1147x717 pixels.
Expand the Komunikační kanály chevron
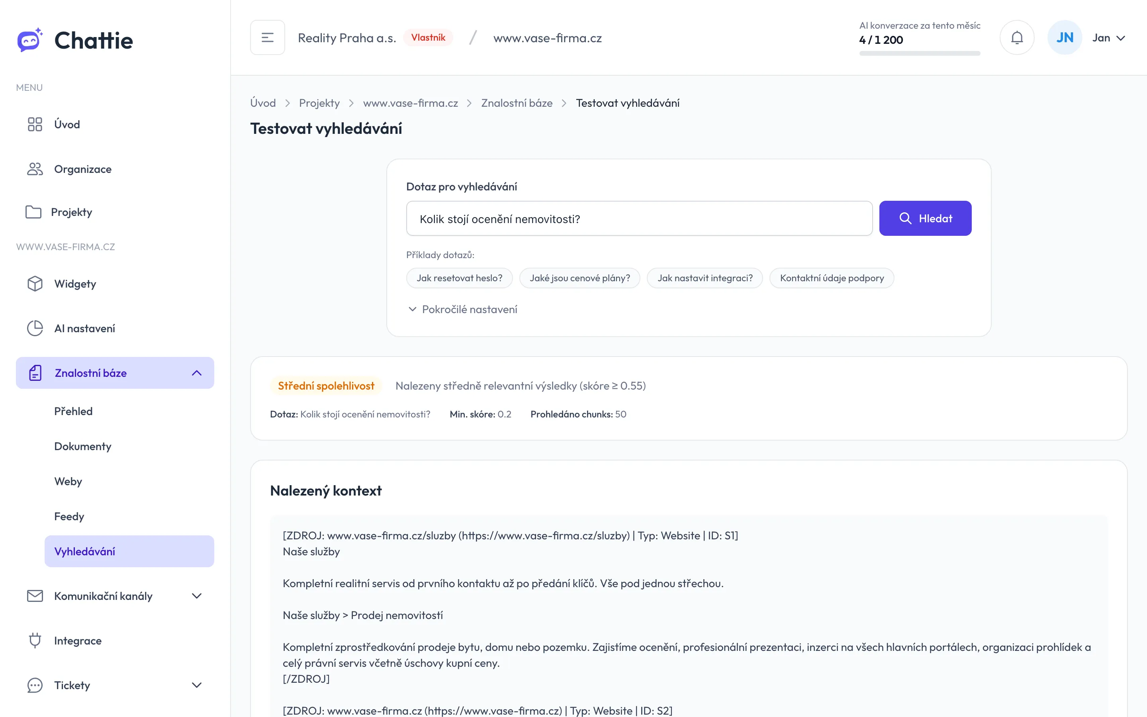[x=197, y=596]
